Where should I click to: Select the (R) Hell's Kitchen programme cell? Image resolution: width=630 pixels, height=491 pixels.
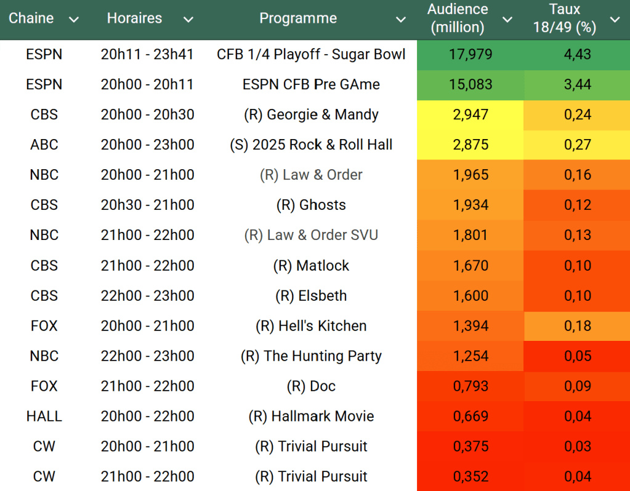click(311, 326)
